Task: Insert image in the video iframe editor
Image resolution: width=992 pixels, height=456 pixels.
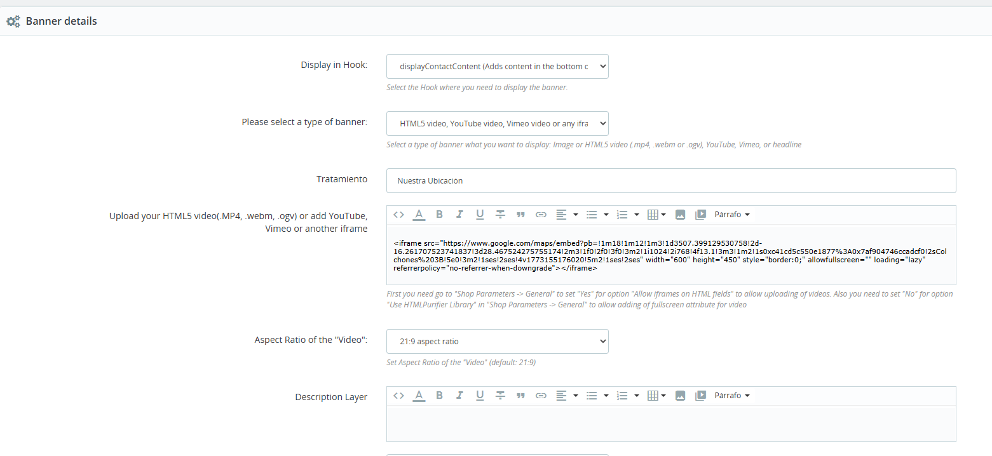Action: click(x=680, y=215)
